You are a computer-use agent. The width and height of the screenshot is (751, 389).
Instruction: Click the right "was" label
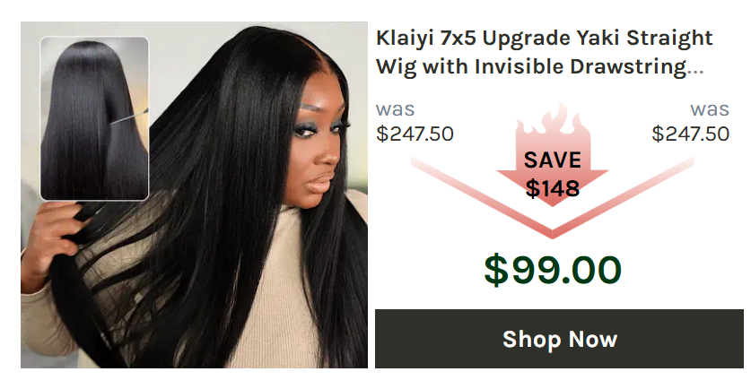710,109
